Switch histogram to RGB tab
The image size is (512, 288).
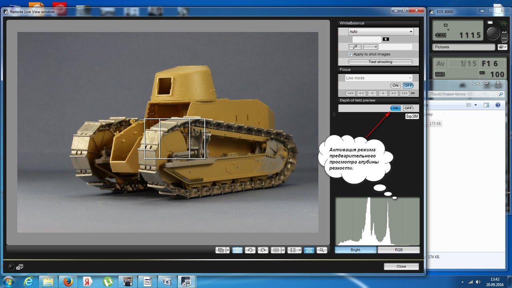[398, 250]
